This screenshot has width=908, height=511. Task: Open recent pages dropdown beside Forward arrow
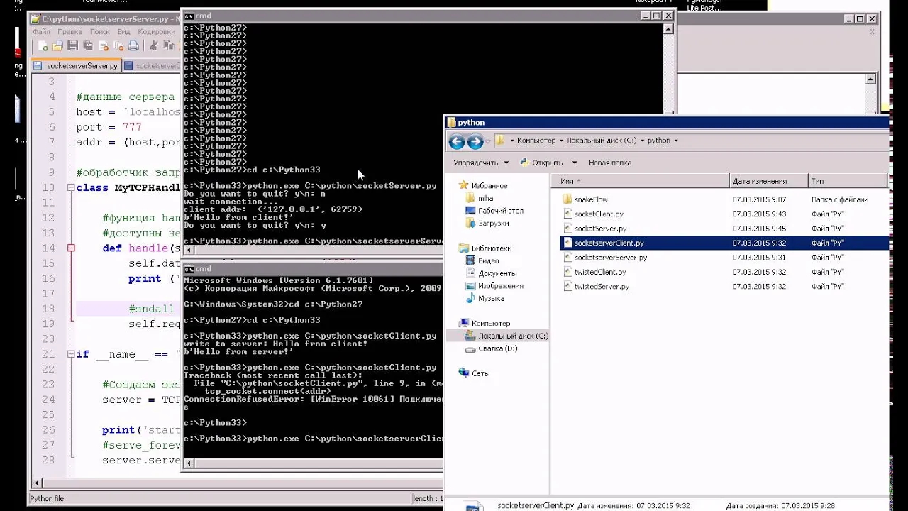tap(489, 141)
